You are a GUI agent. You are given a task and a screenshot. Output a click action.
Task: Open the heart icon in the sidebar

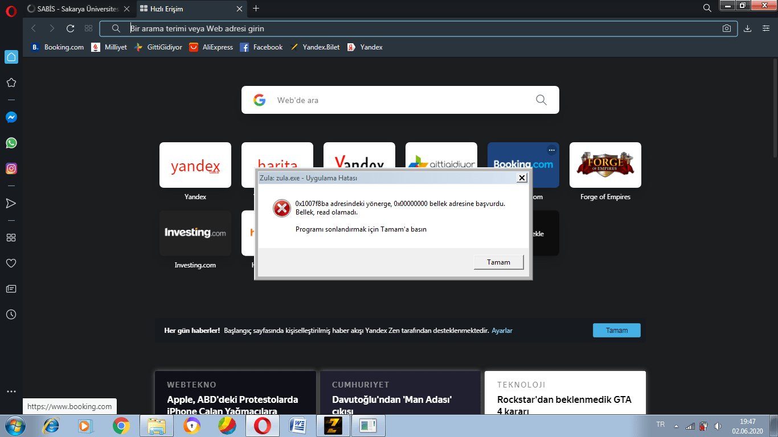pos(11,263)
